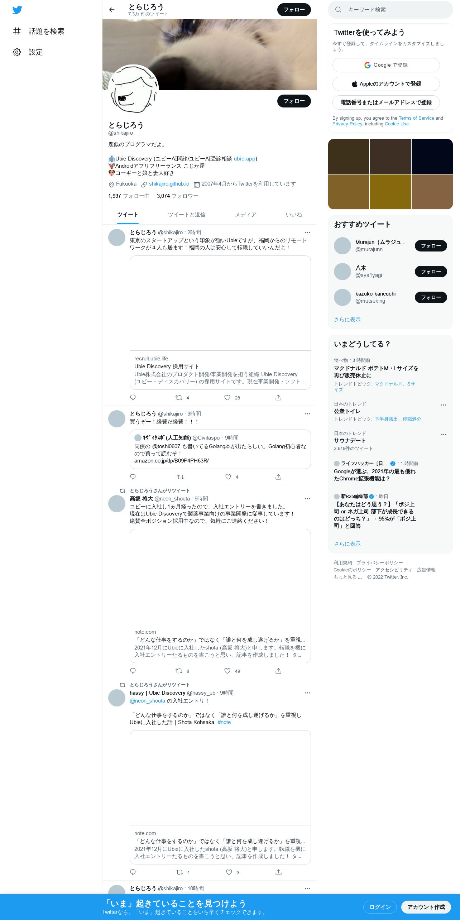
Task: View 3,074 フォロワー followers list
Action: [x=177, y=196]
